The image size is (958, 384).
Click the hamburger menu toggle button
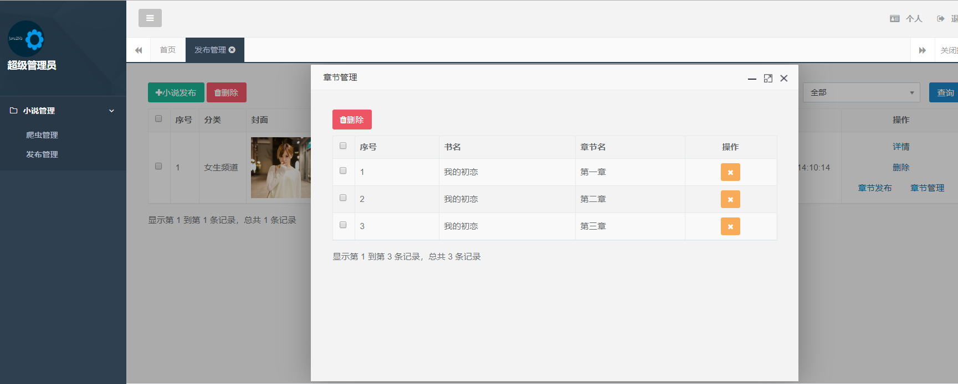(150, 18)
